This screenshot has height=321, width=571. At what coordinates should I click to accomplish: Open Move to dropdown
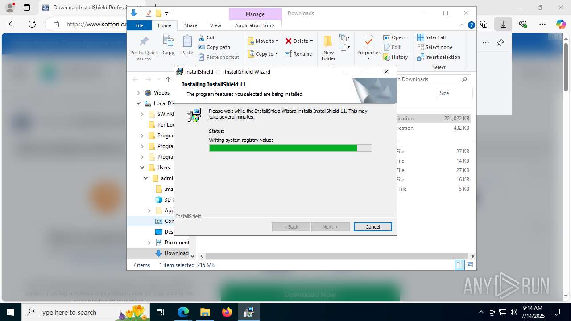(263, 41)
